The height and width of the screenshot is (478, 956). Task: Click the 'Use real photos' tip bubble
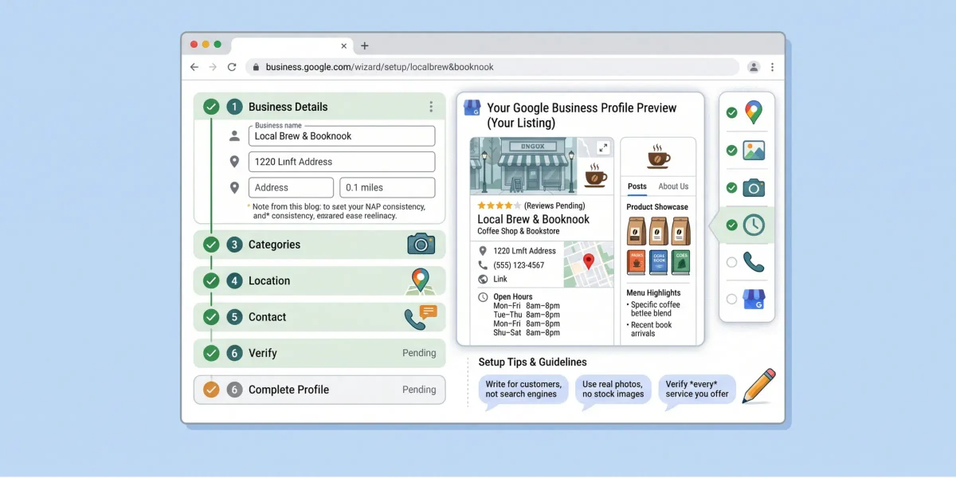click(x=613, y=390)
